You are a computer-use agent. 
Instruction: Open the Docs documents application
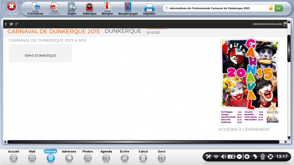(161, 156)
